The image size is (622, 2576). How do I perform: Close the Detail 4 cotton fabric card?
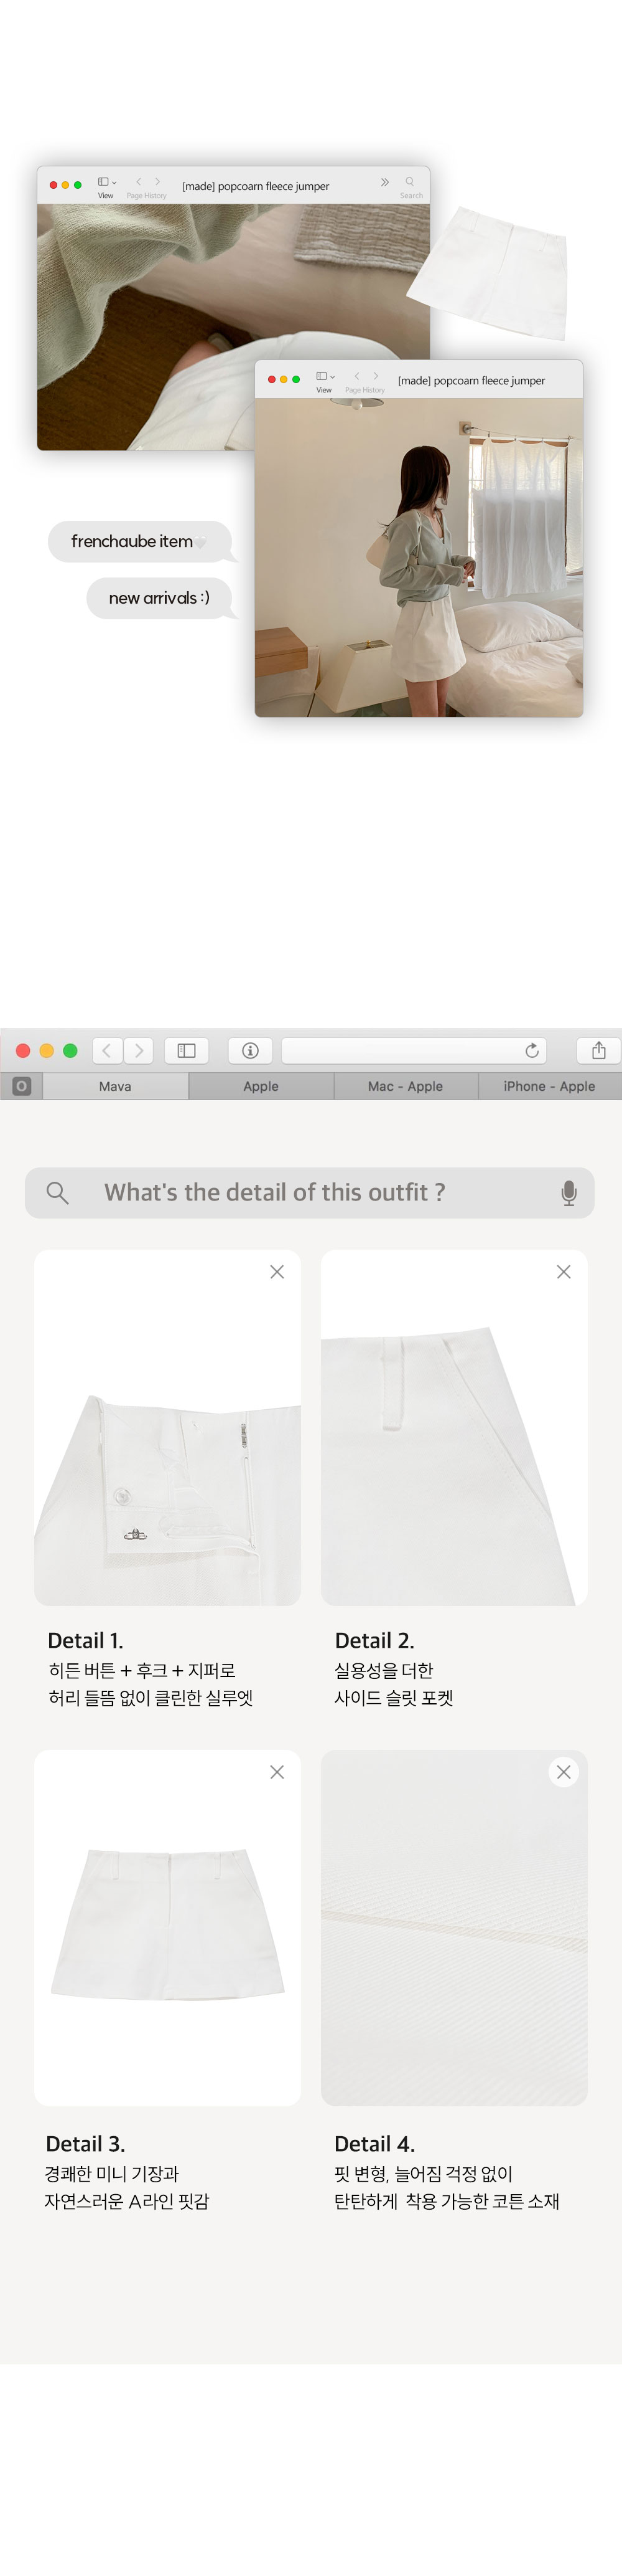(x=563, y=1772)
